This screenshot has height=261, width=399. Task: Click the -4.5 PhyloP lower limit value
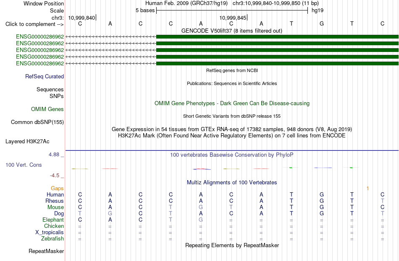55,176
